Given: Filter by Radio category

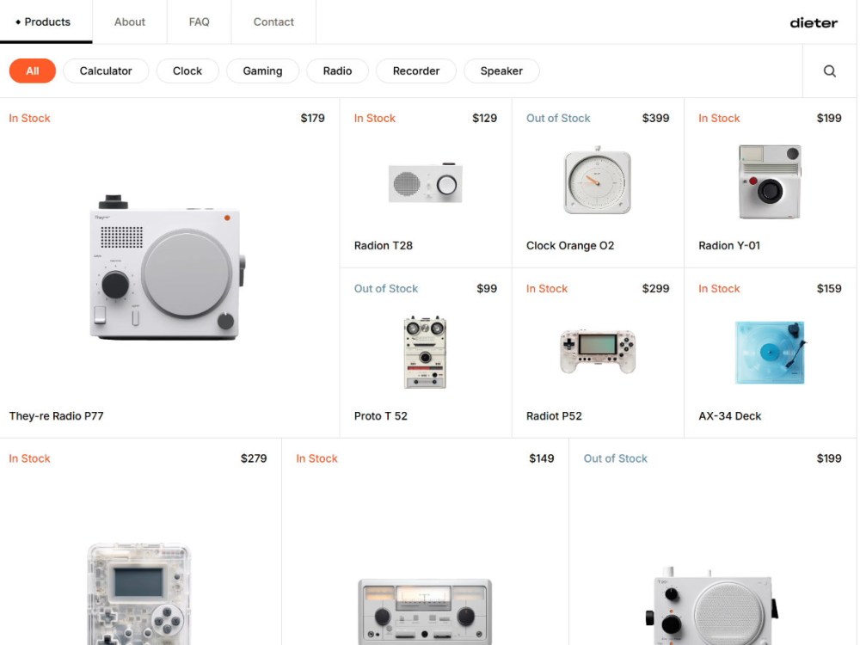Looking at the screenshot, I should coord(337,71).
